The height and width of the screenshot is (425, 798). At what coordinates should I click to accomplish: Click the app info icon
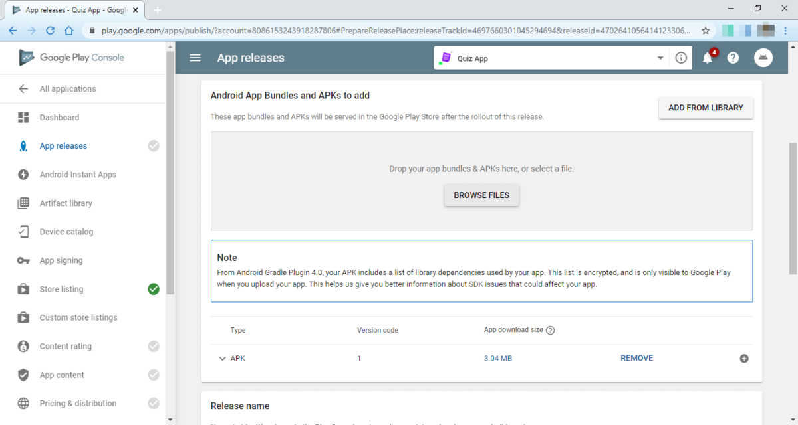(681, 58)
